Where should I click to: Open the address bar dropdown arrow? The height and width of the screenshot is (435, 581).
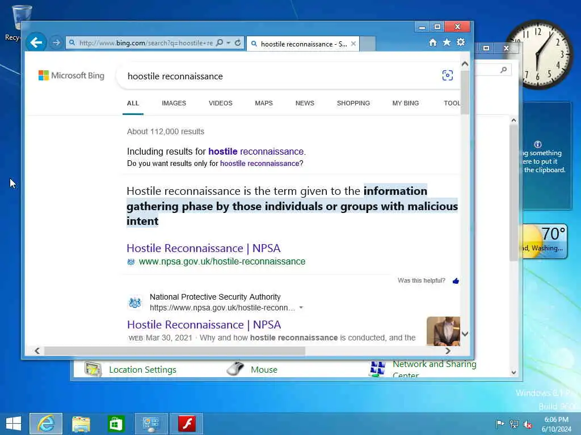[229, 43]
